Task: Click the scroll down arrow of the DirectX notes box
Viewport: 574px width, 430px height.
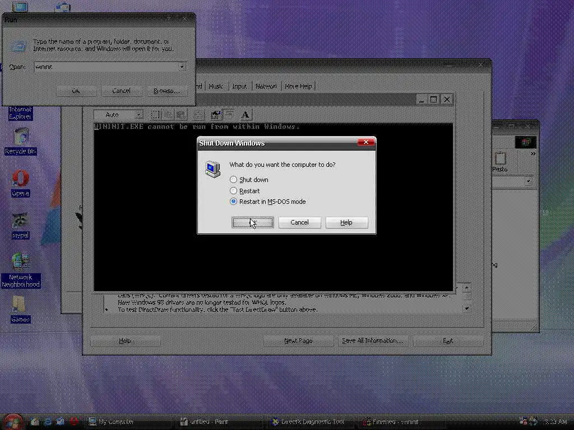Action: (466, 309)
